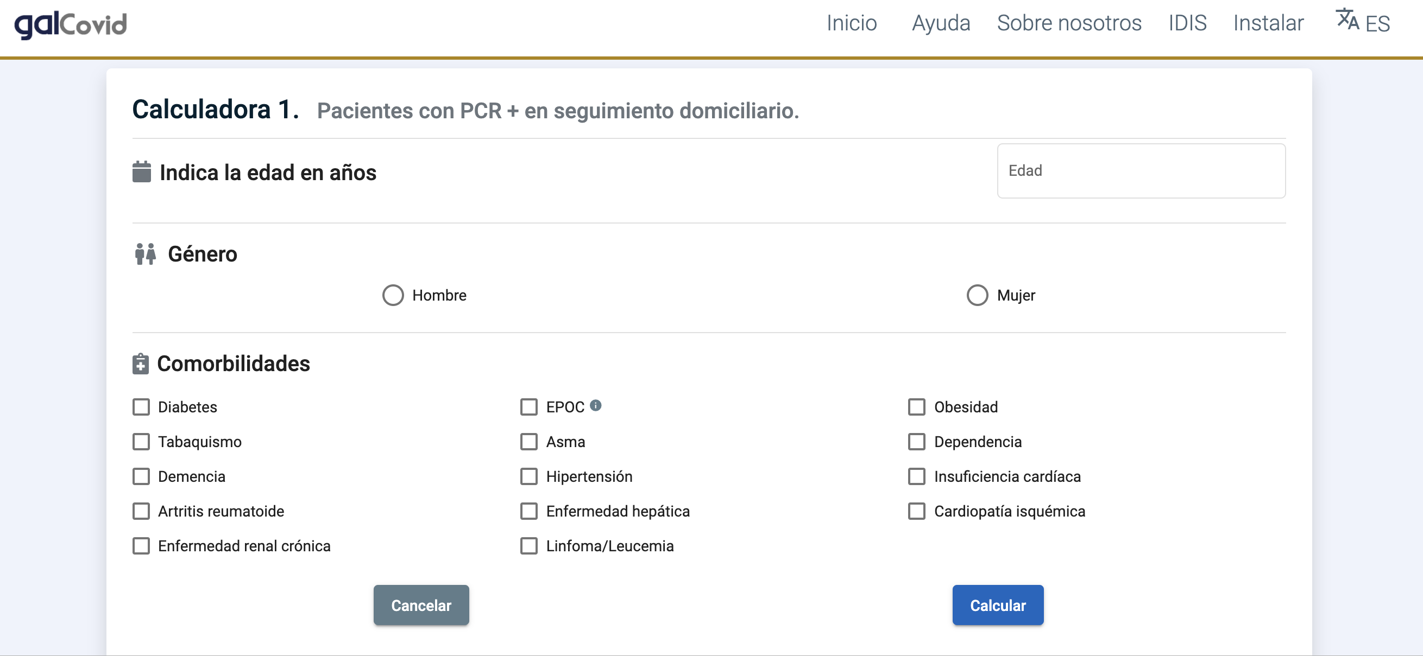
Task: Click the gender people icon
Action: coord(145,254)
